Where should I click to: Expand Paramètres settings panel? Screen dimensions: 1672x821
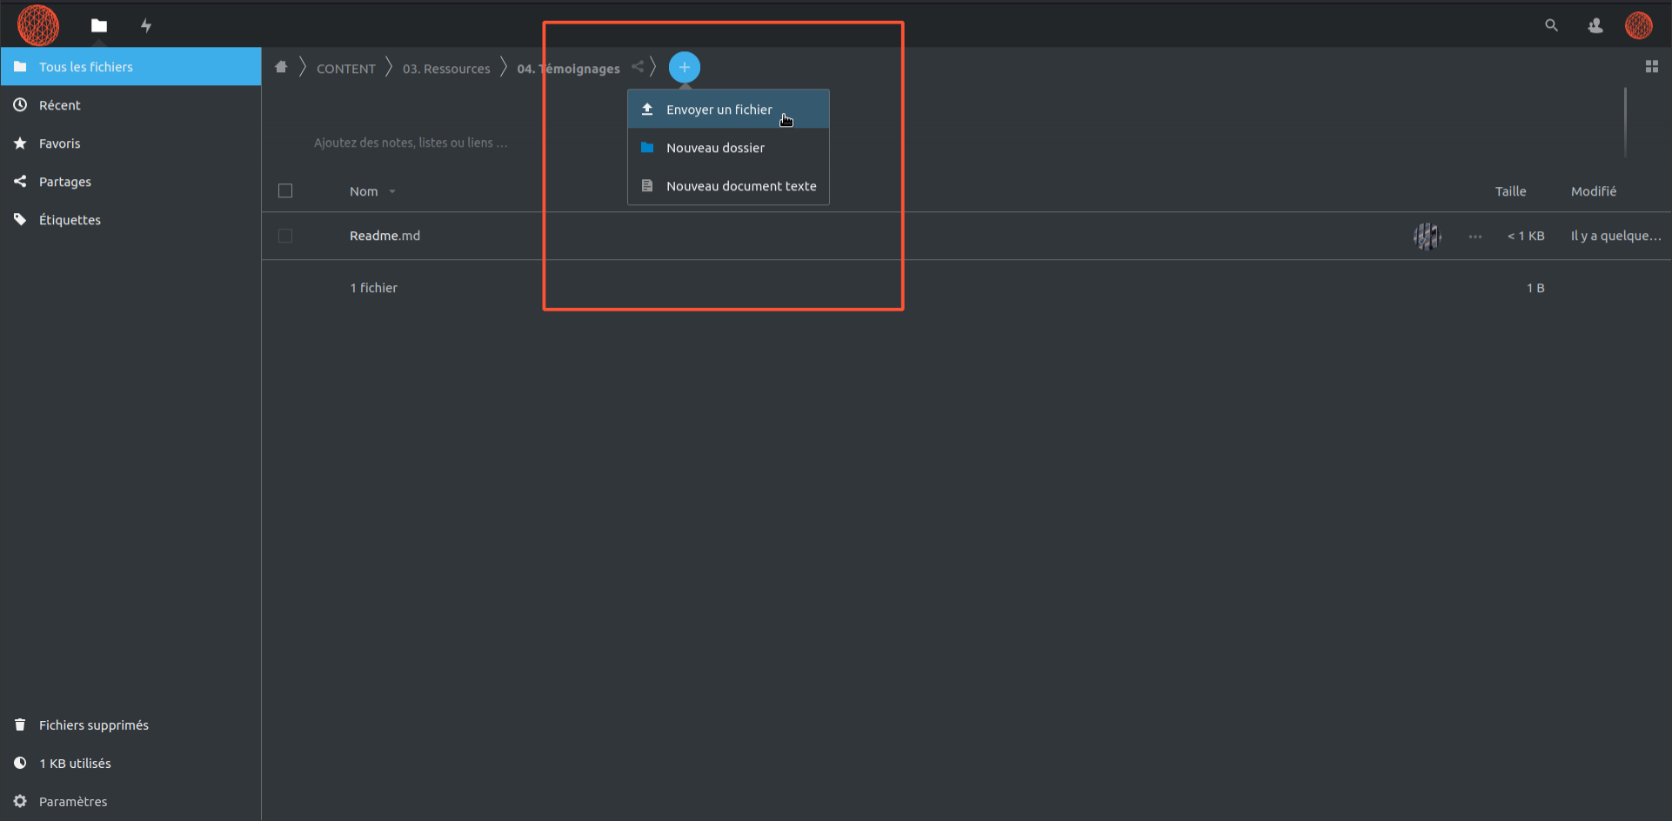pyautogui.click(x=73, y=801)
